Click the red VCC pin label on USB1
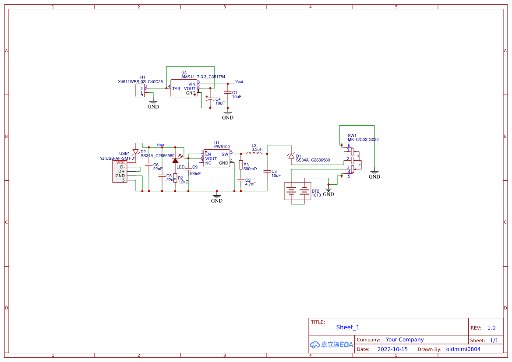Screen dimensions: 512x362 point(120,162)
